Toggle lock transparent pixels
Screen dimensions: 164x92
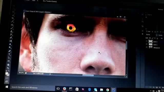pos(150,38)
